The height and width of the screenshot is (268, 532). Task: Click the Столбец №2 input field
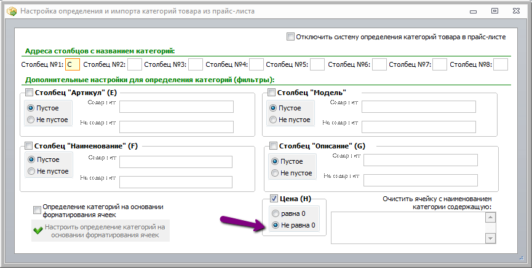tap(135, 64)
